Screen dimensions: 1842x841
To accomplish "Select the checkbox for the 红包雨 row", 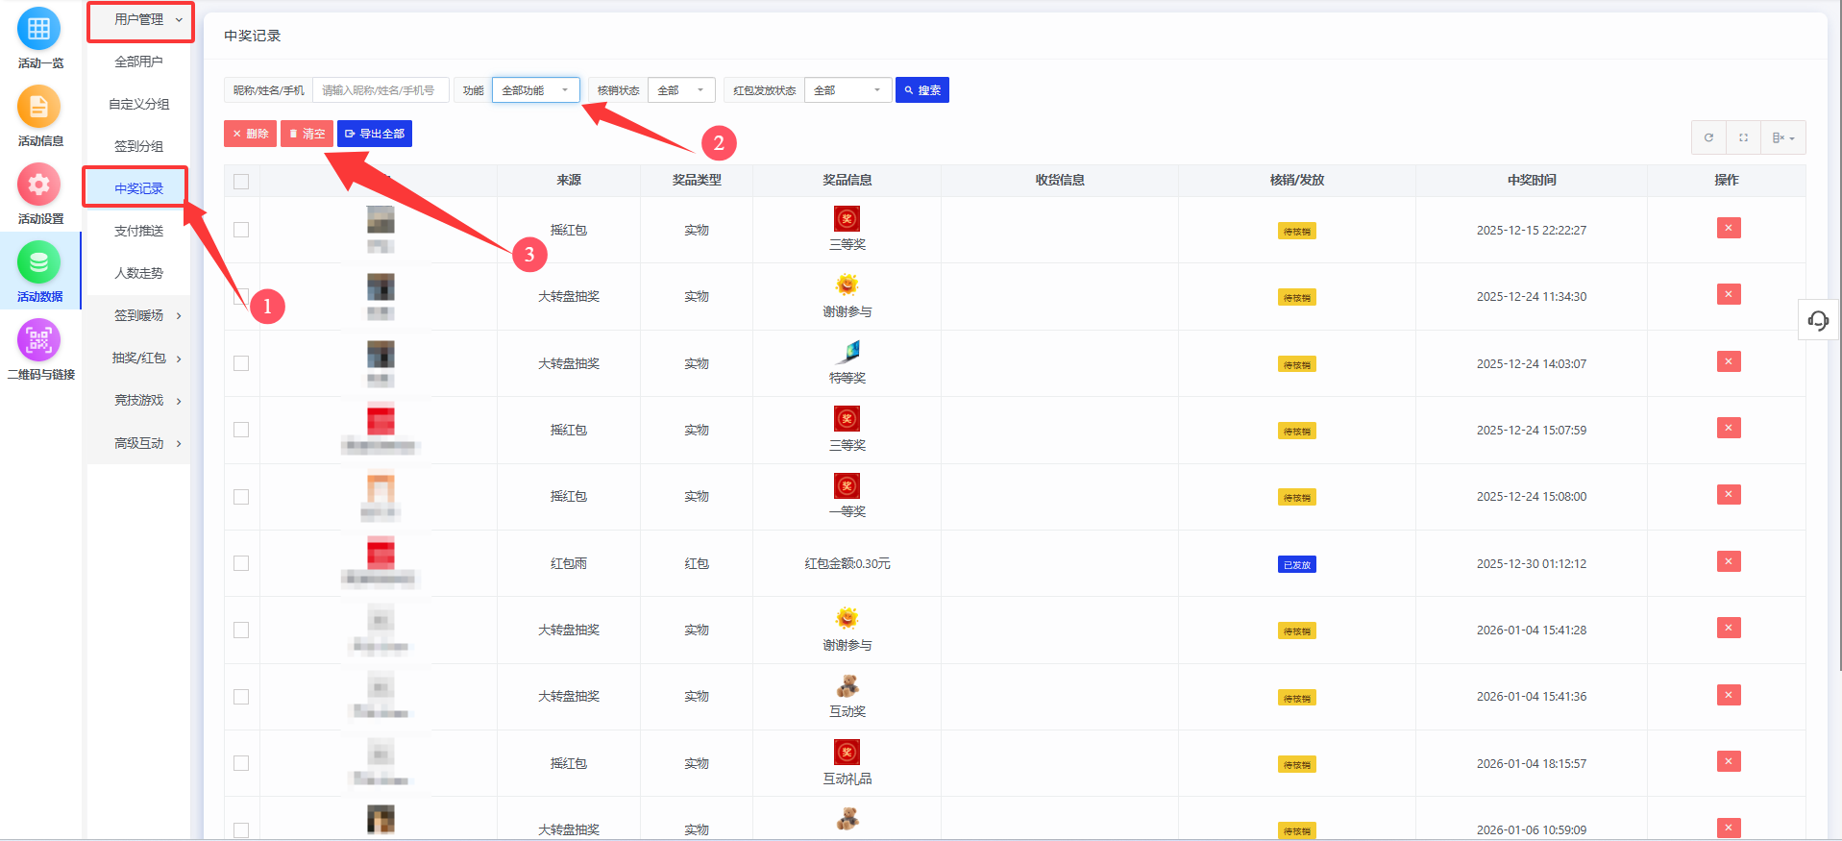I will click(241, 563).
